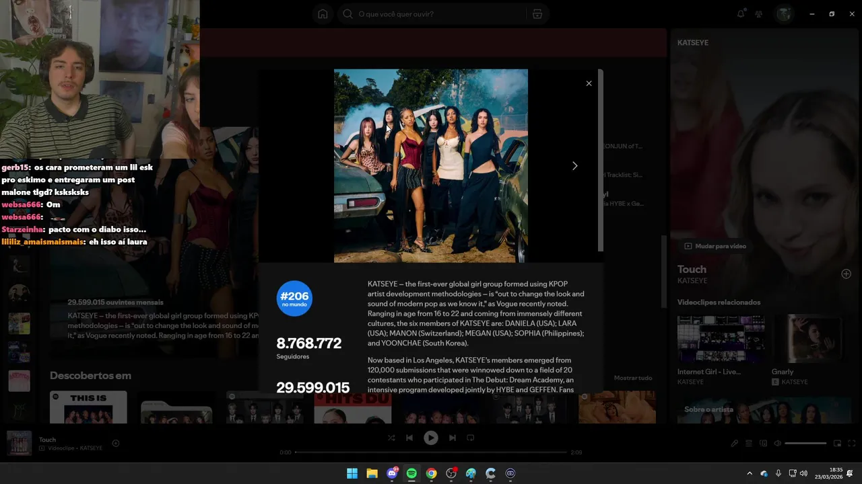Enter full screen mode icon

pyautogui.click(x=852, y=444)
